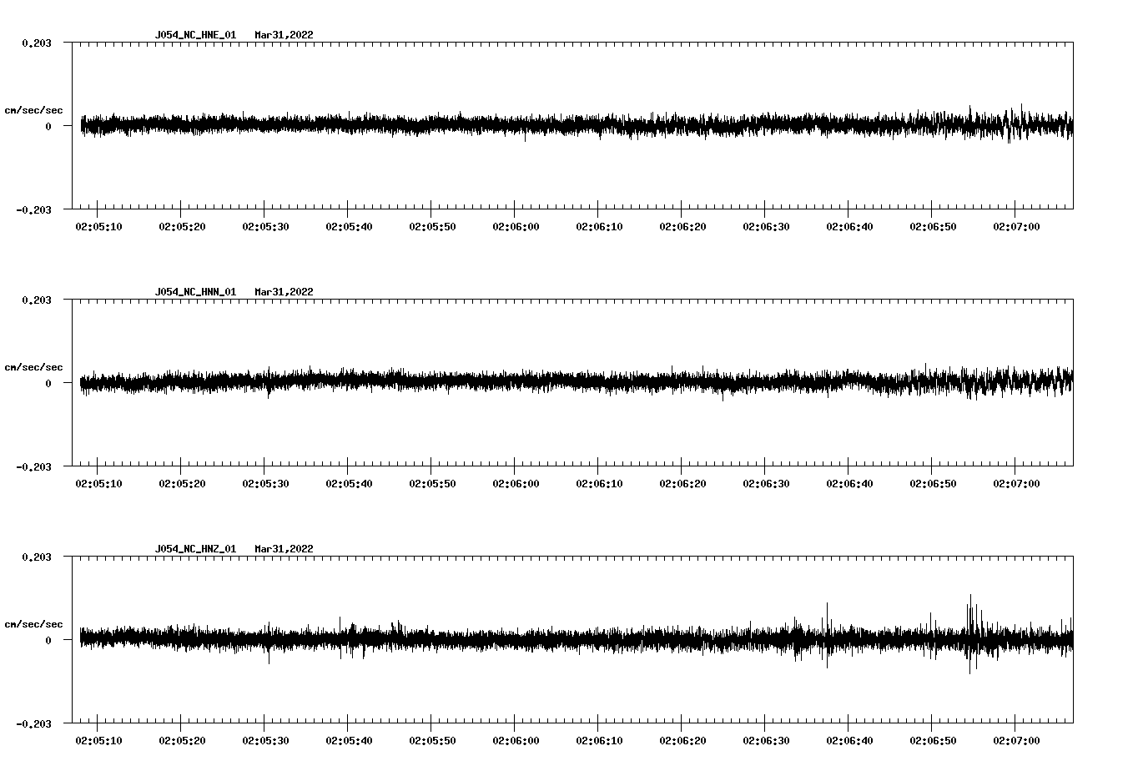Image resolution: width=1133 pixels, height=771 pixels.
Task: Click the -0.203 lower limit of HNE axis
Action: coord(33,209)
